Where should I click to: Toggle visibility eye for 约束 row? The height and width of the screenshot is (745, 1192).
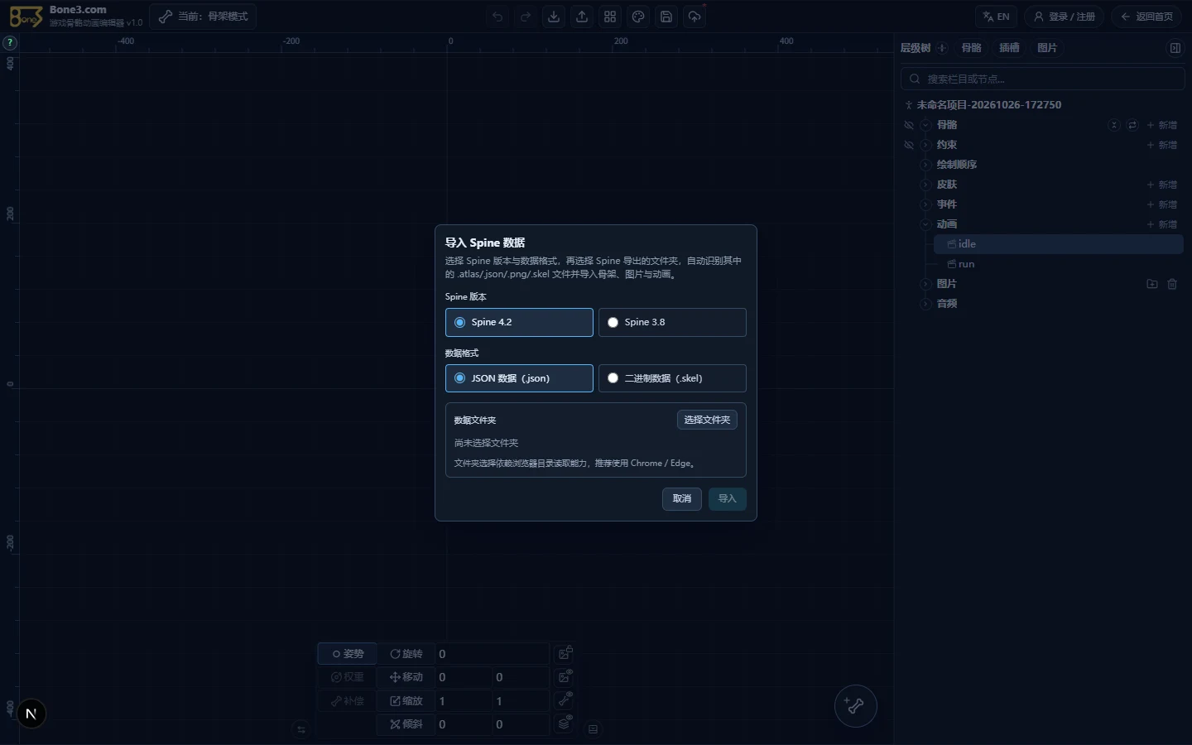[x=909, y=145]
